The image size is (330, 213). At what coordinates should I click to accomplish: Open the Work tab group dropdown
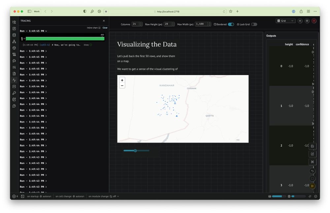click(x=37, y=11)
